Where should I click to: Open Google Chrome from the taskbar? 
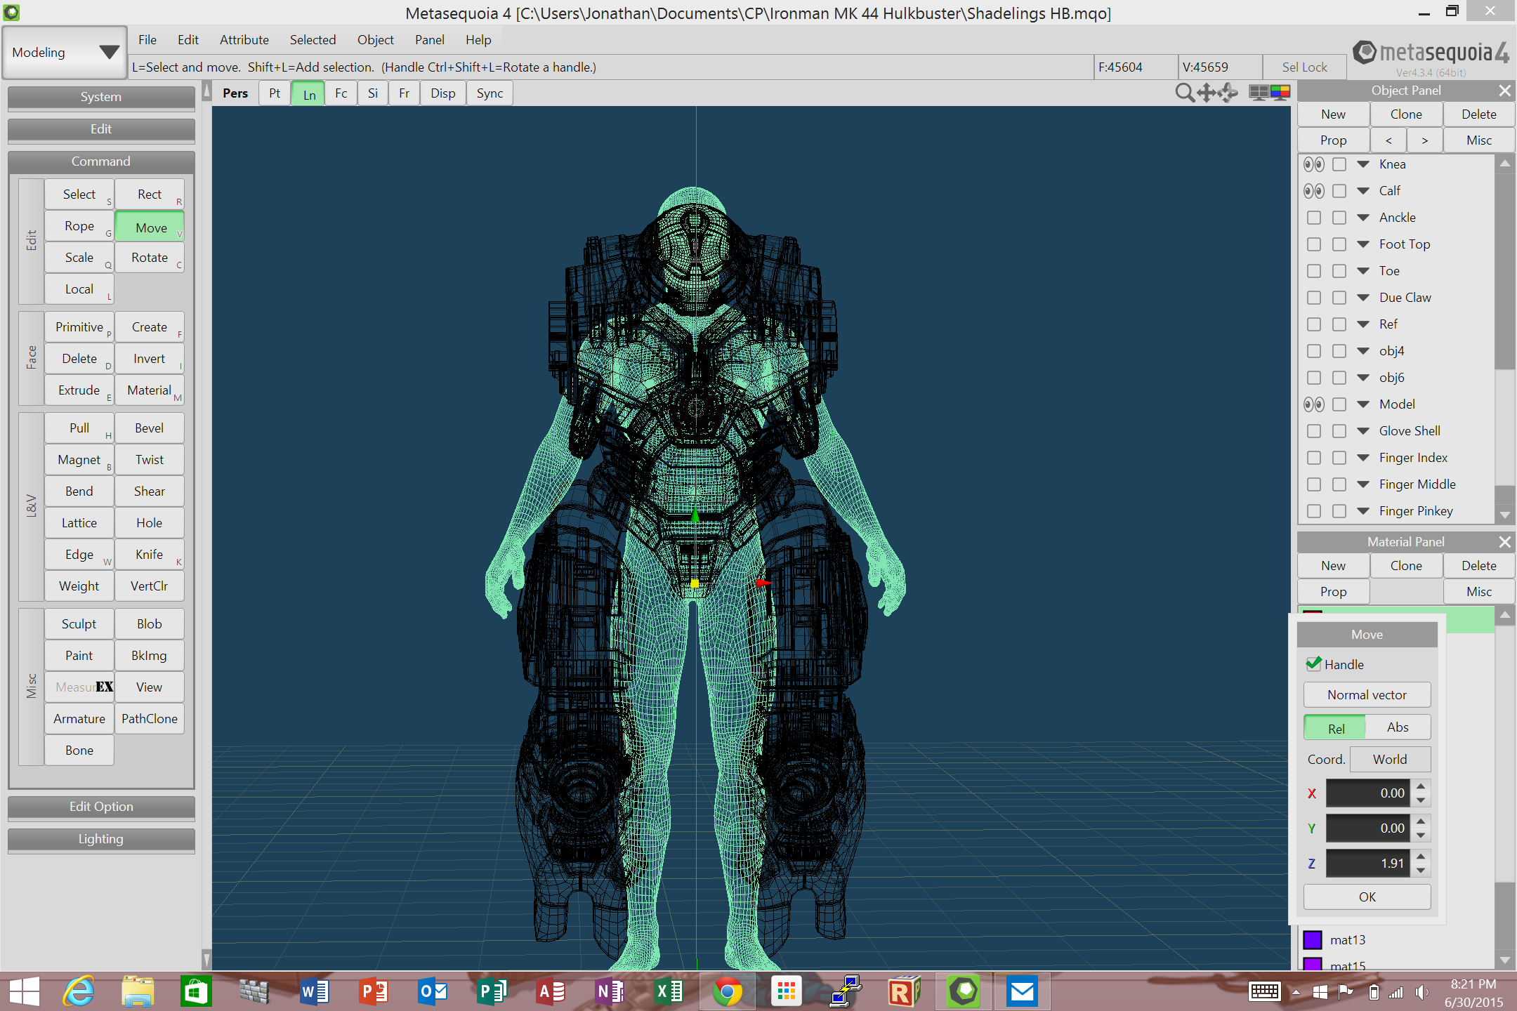click(727, 991)
